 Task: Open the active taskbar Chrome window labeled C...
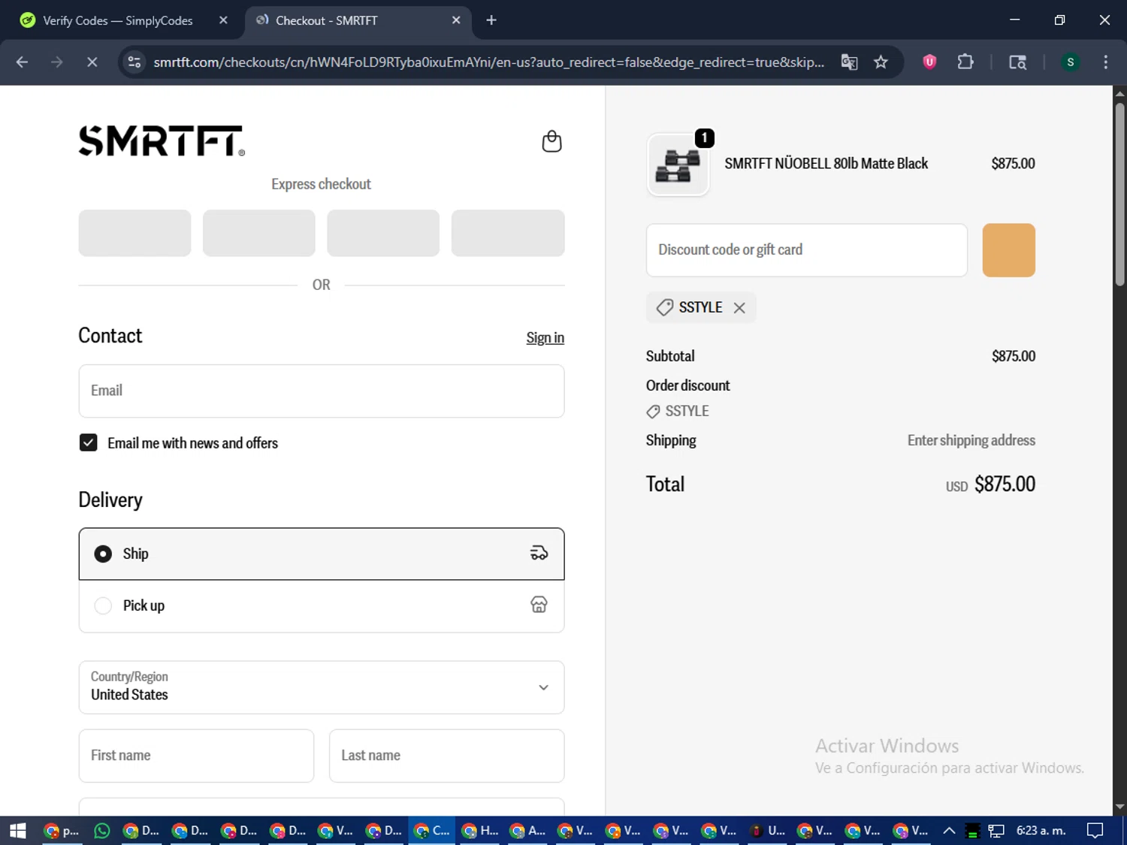pyautogui.click(x=432, y=831)
